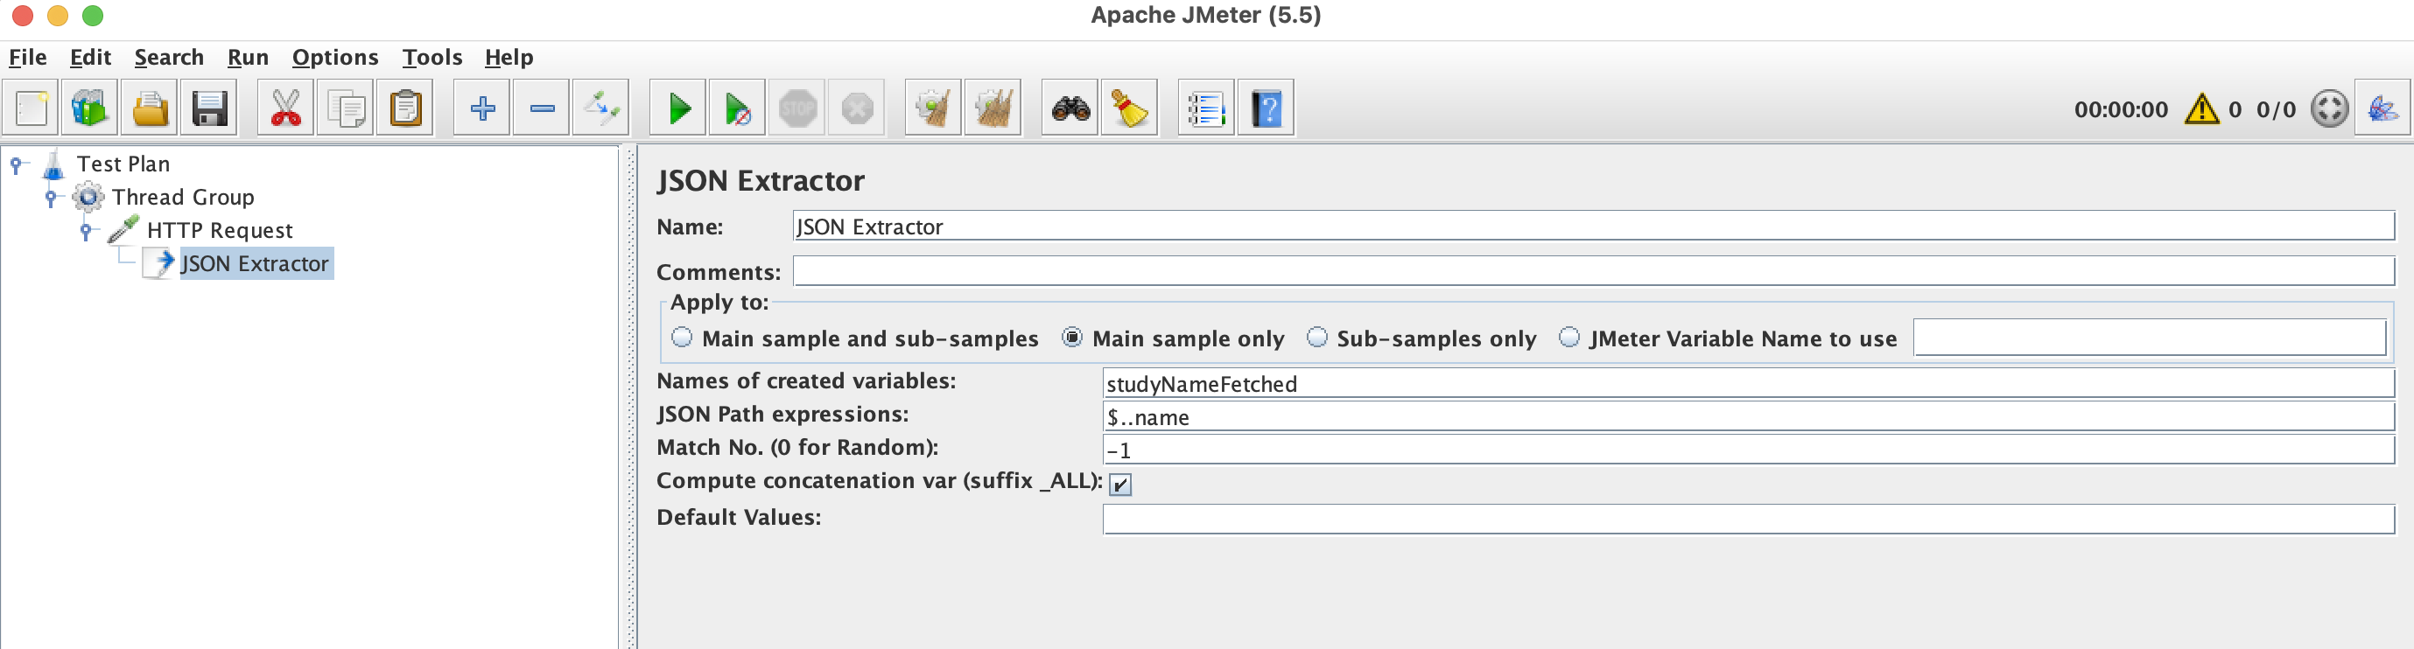Select the HTTP Request tree item

[220, 230]
